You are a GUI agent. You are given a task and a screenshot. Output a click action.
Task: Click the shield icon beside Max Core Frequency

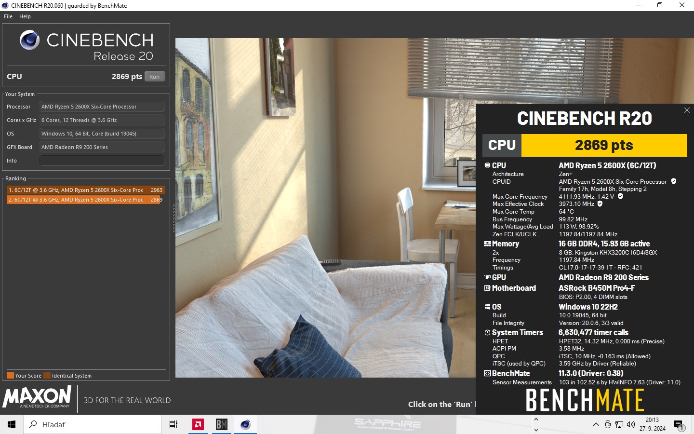[620, 196]
